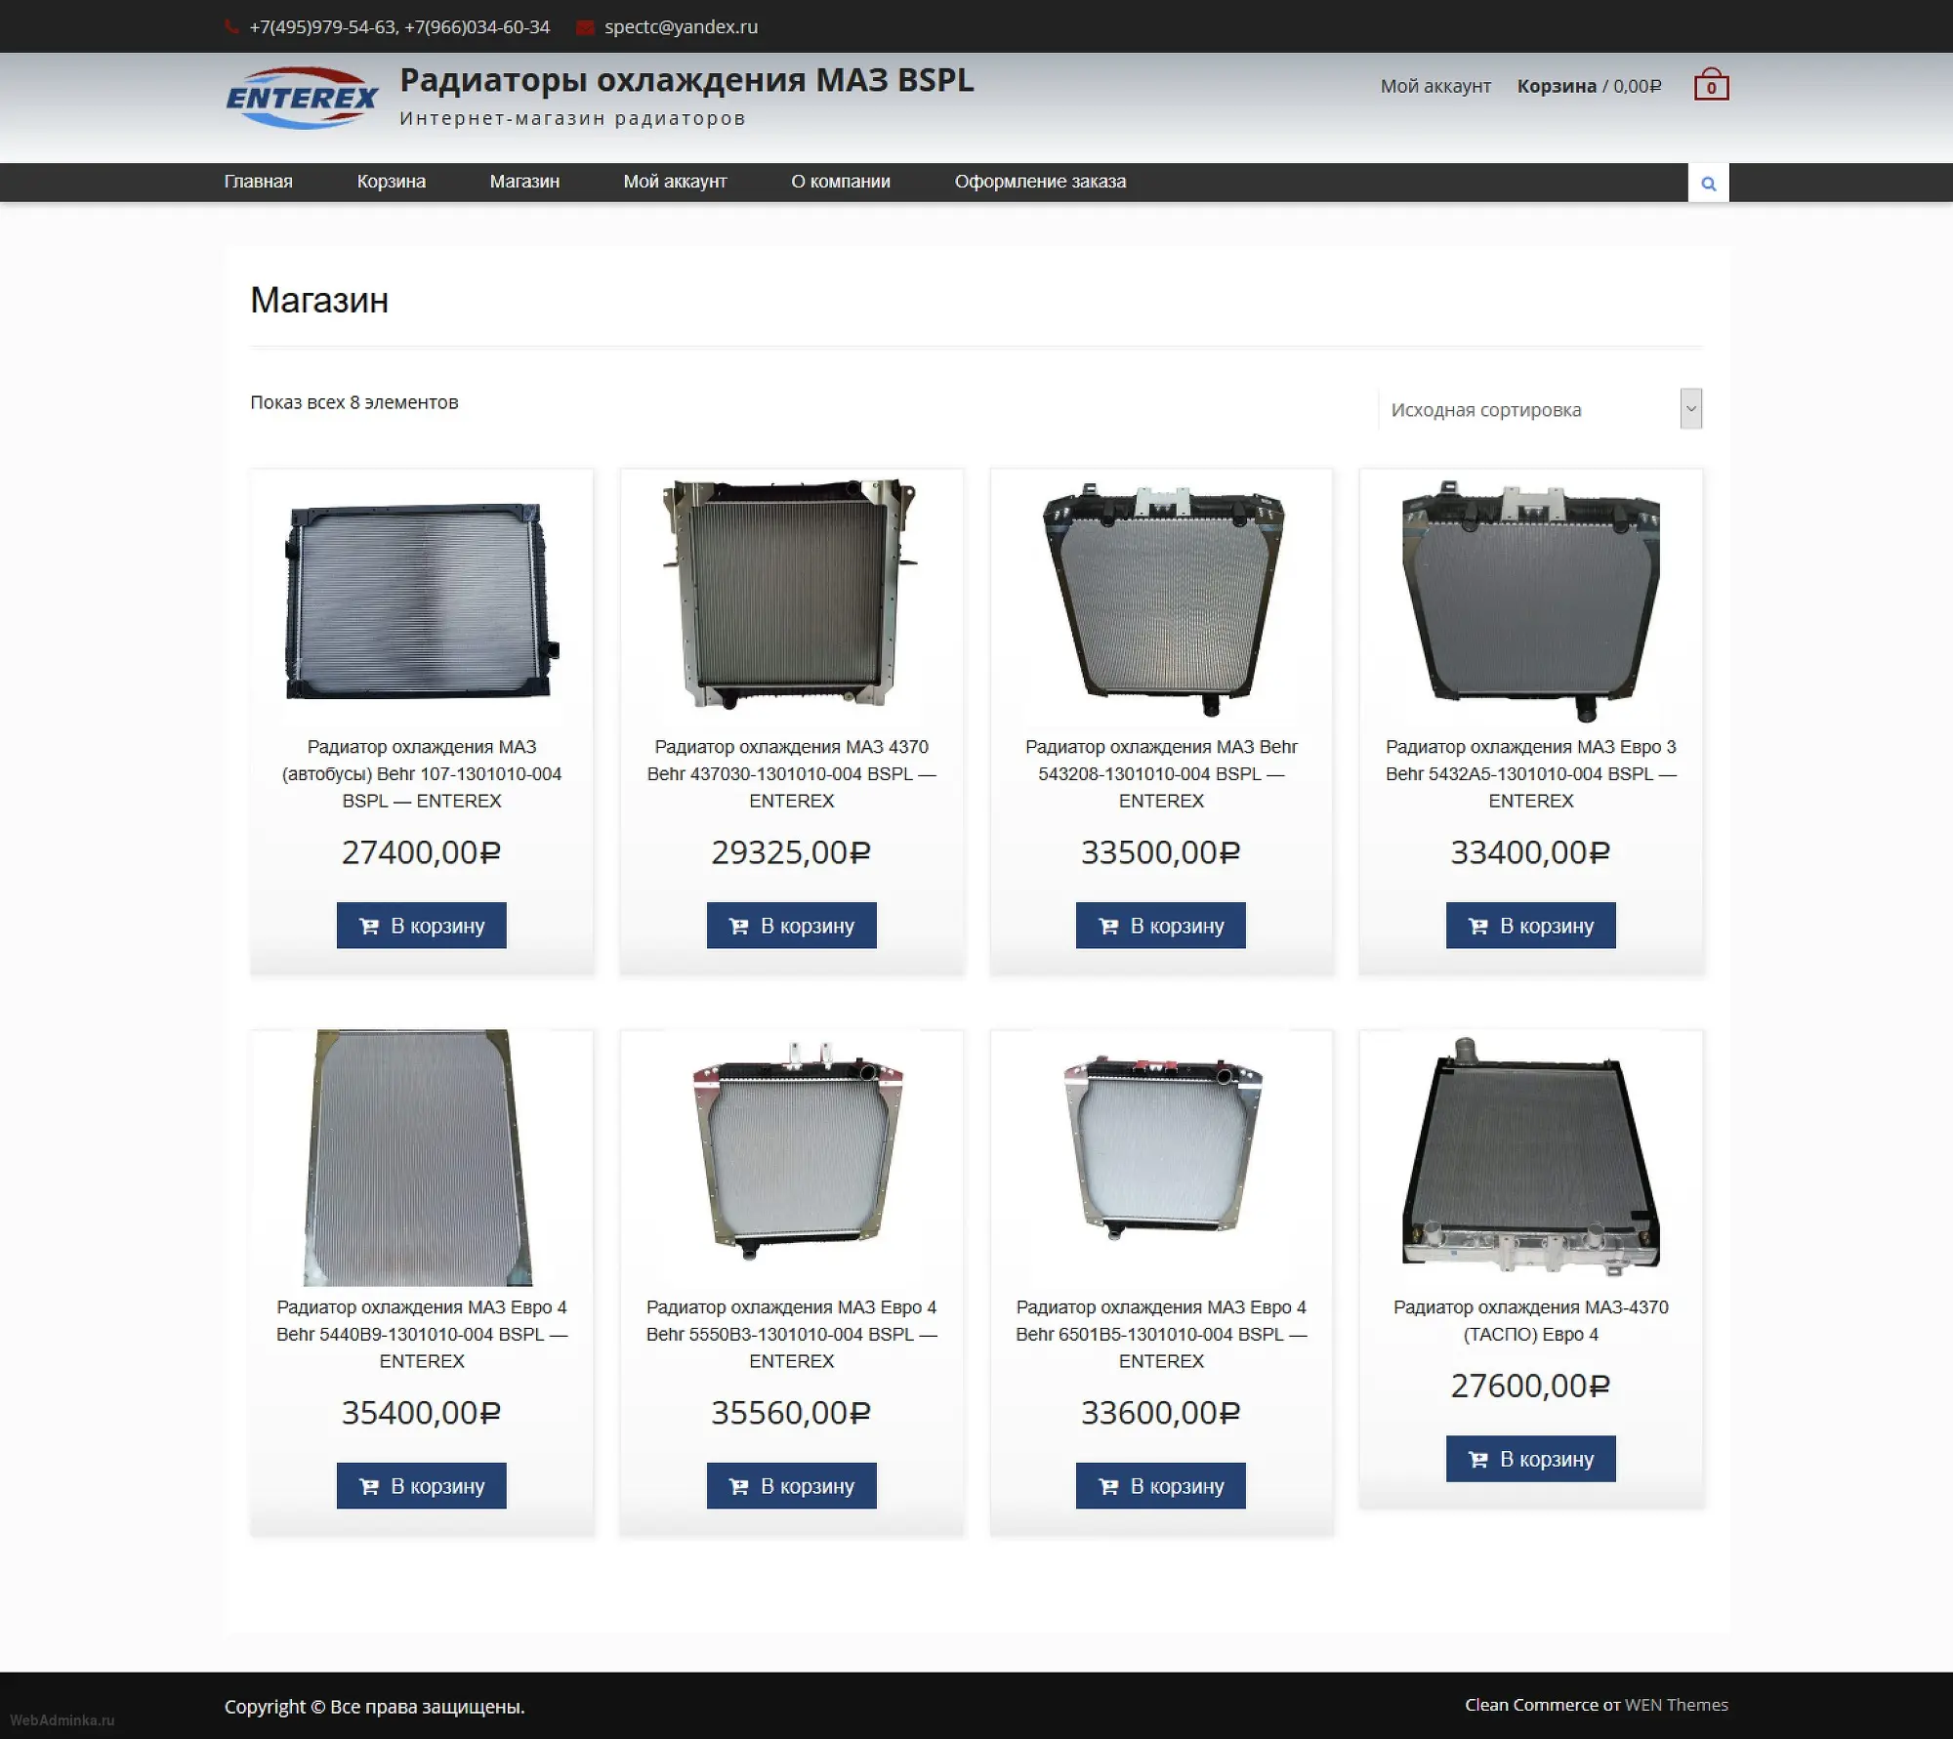This screenshot has height=1739, width=1953.
Task: Open the shopping bag cart icon
Action: tap(1711, 86)
